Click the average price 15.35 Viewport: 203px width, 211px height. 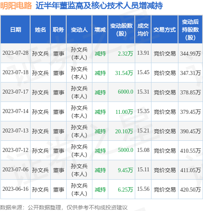pyautogui.click(x=143, y=111)
